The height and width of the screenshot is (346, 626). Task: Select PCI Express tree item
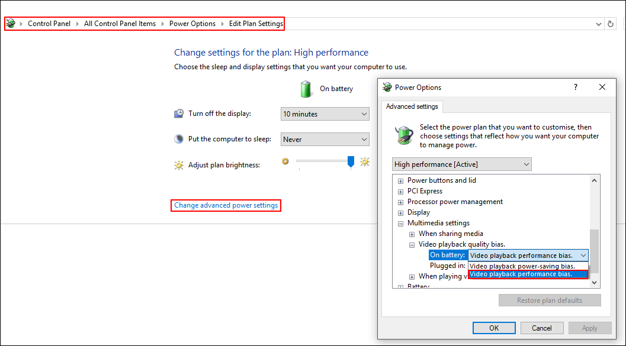tap(425, 191)
